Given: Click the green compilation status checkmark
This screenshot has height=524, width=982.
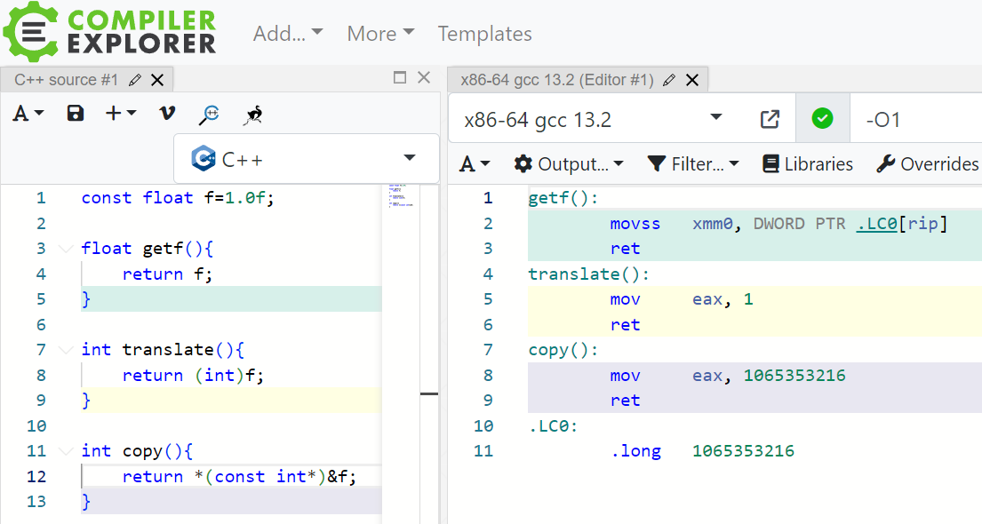Looking at the screenshot, I should point(822,119).
